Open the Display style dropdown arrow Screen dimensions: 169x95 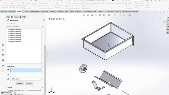click(x=112, y=15)
